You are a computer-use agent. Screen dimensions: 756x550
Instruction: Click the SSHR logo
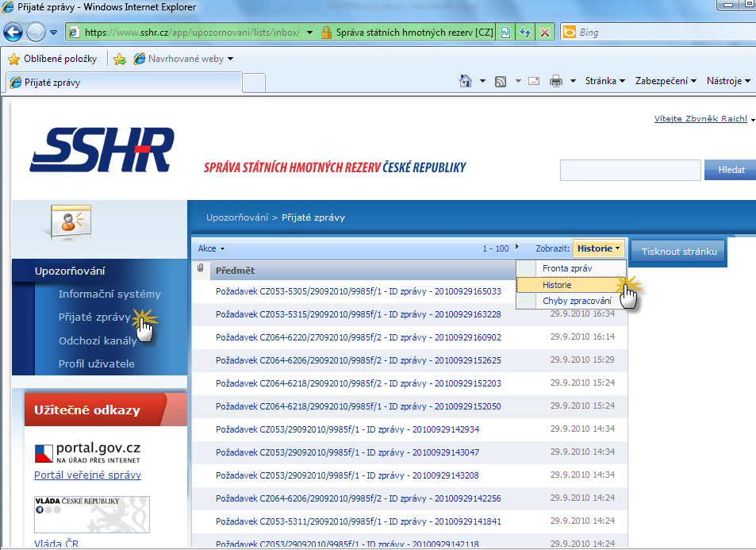102,149
